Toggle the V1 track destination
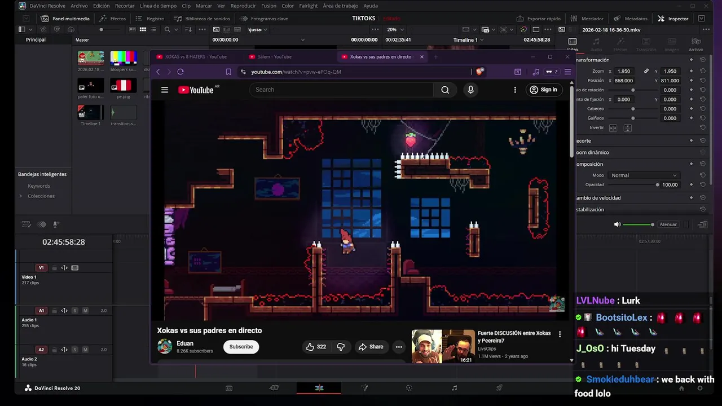This screenshot has width=722, height=406. [x=41, y=268]
